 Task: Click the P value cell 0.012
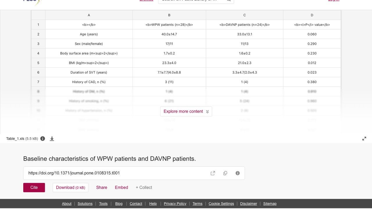click(312, 63)
